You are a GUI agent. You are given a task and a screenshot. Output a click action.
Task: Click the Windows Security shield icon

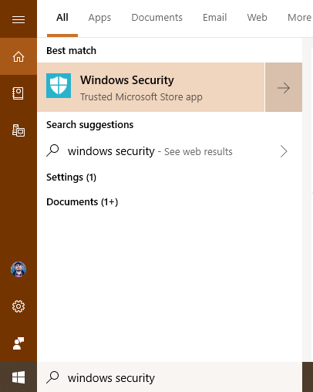59,86
